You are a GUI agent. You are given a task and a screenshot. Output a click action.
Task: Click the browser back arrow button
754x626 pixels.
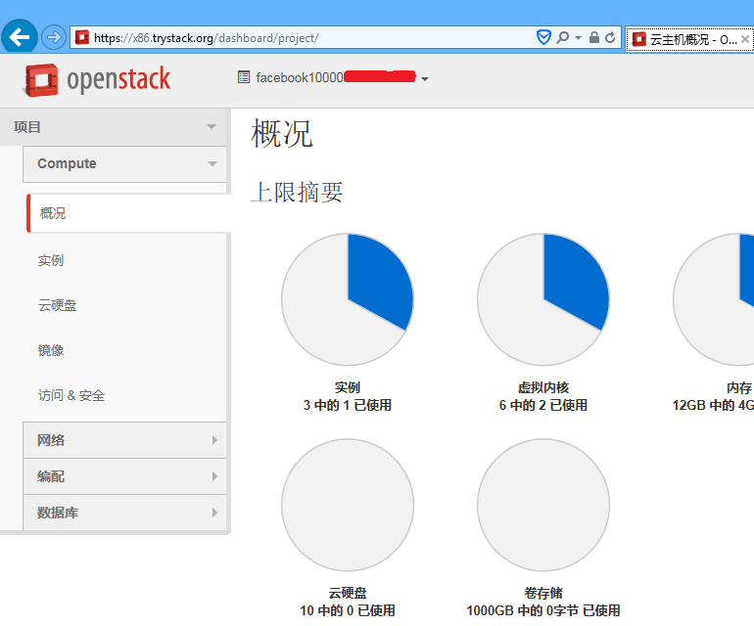click(20, 37)
